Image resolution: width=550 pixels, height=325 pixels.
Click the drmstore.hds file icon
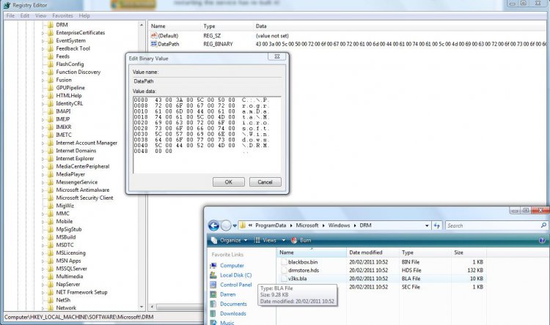pyautogui.click(x=284, y=270)
